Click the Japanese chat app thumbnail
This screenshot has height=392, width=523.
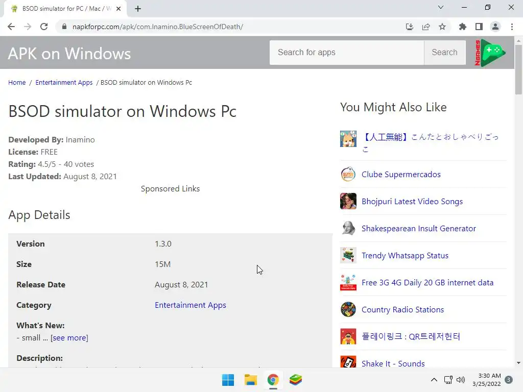pyautogui.click(x=348, y=139)
